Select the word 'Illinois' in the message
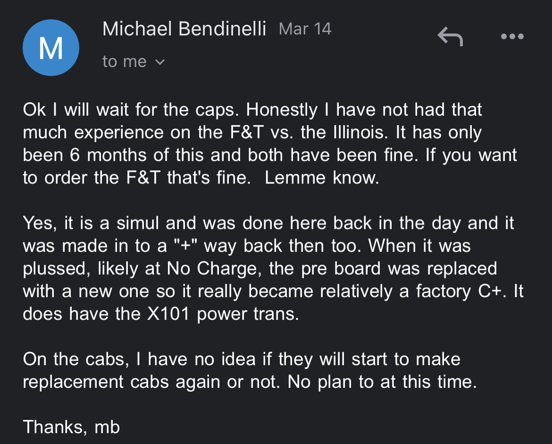 point(359,133)
